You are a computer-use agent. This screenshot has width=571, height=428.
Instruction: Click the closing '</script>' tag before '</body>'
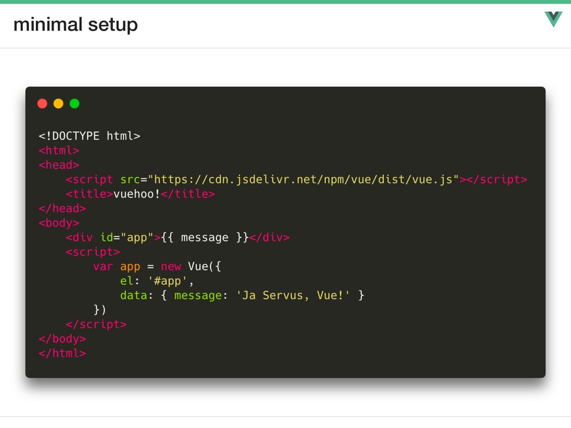click(96, 325)
